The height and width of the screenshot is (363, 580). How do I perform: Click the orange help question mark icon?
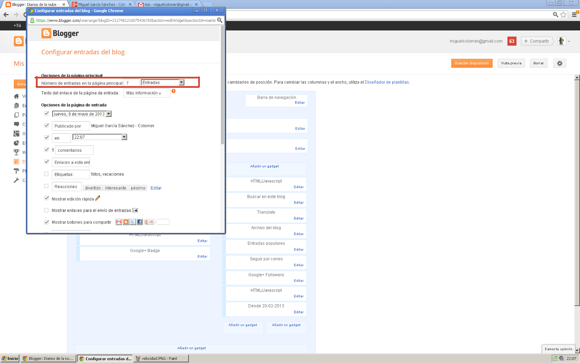174,91
